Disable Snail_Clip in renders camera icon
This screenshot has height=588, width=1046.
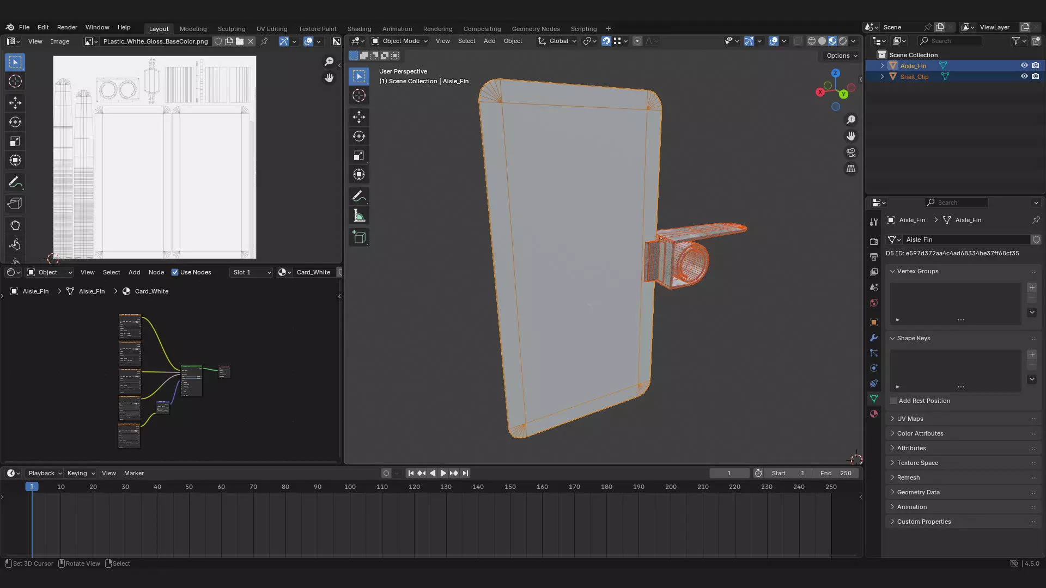click(1036, 76)
